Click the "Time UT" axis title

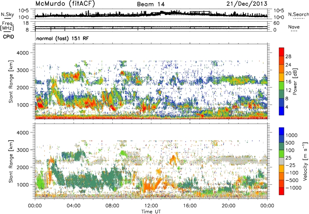click(151, 212)
